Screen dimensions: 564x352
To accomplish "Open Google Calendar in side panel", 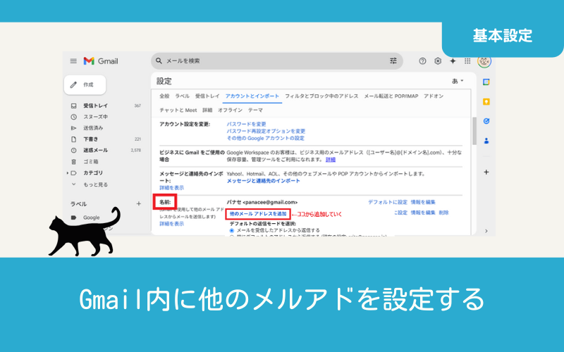I will click(x=486, y=82).
